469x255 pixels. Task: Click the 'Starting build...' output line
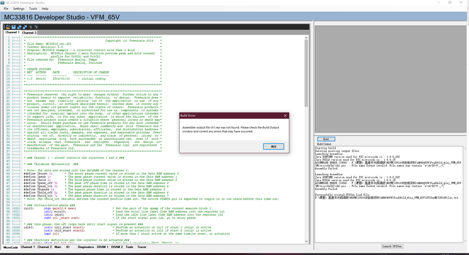(x=327, y=148)
